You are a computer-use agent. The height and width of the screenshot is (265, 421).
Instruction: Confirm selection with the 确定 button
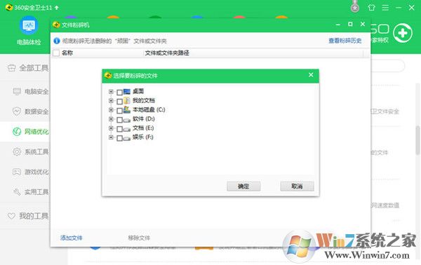[x=243, y=186]
